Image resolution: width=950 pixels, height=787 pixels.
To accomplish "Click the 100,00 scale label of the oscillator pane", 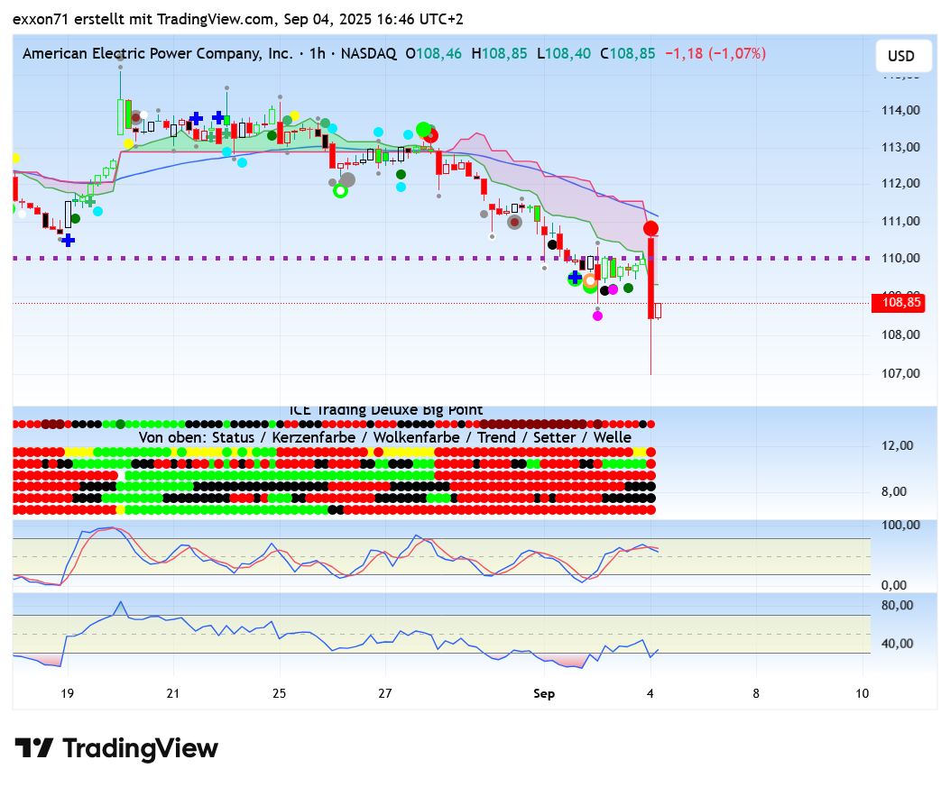I will (x=900, y=525).
